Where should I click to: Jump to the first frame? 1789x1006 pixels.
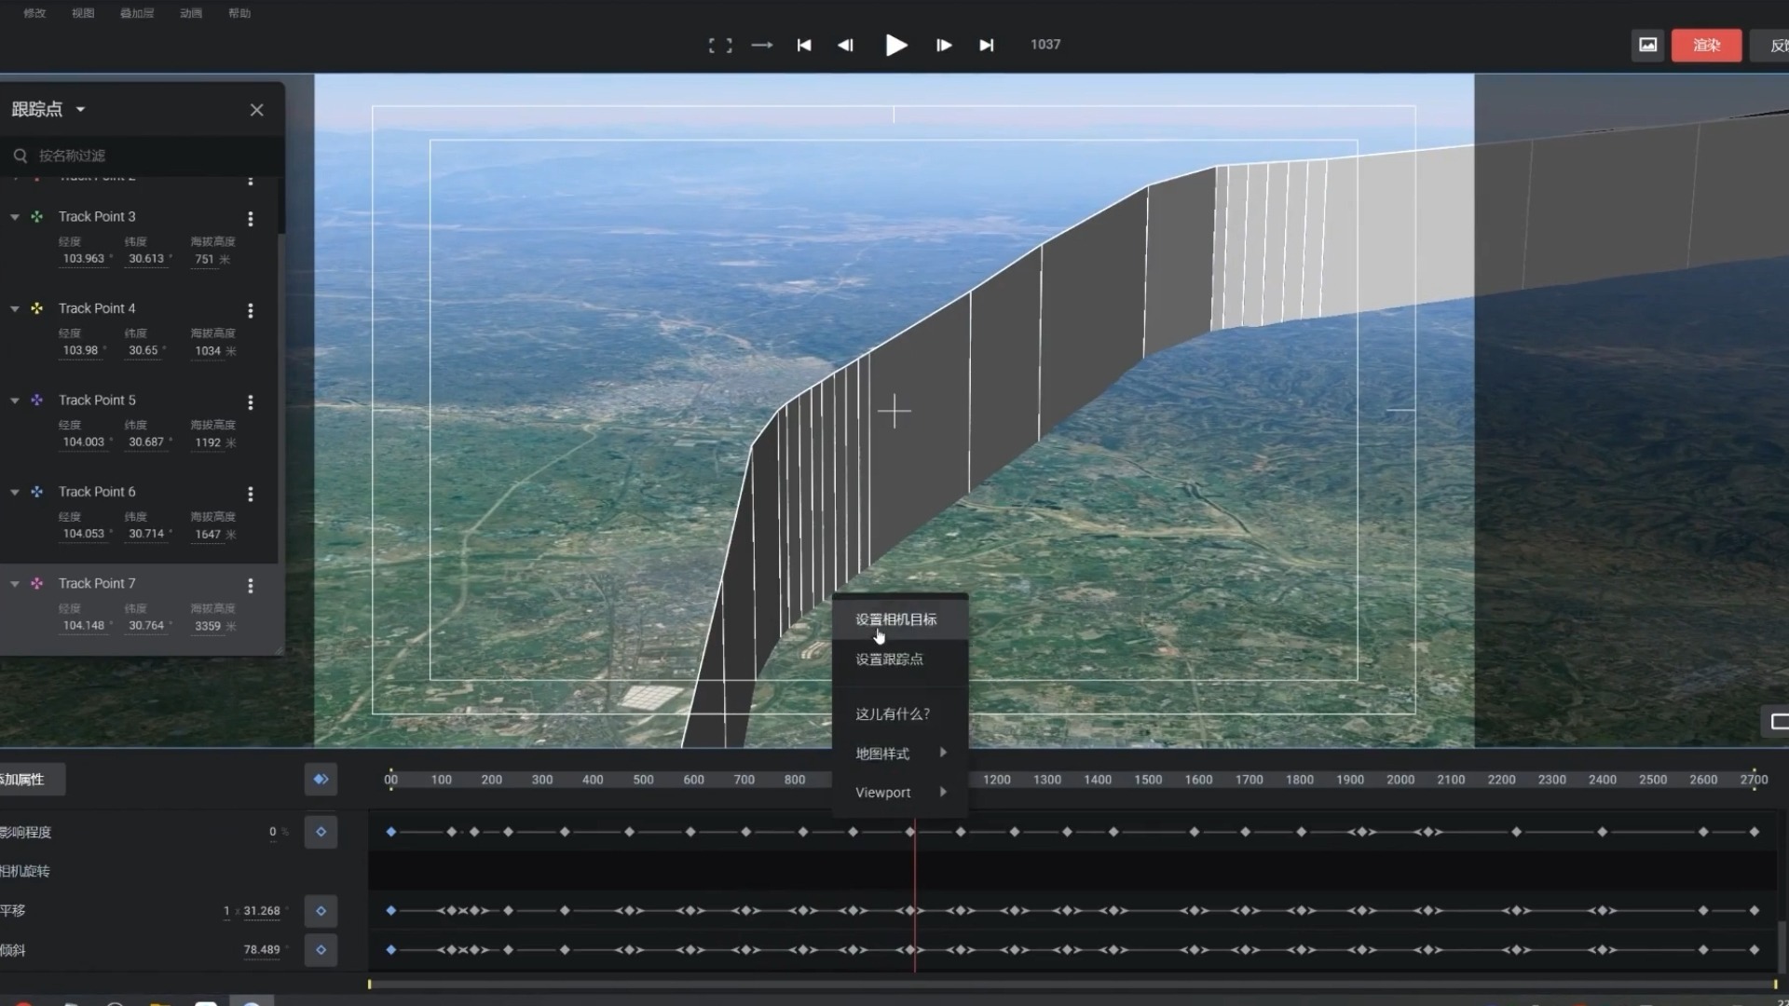pos(804,45)
